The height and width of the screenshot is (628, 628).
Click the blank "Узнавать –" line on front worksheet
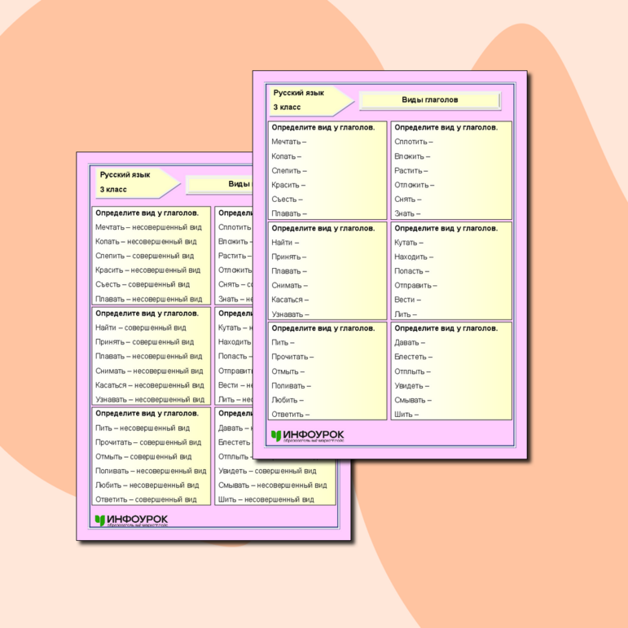tap(290, 314)
